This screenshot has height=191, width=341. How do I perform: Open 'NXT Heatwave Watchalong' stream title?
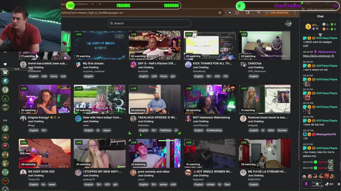click(x=211, y=118)
